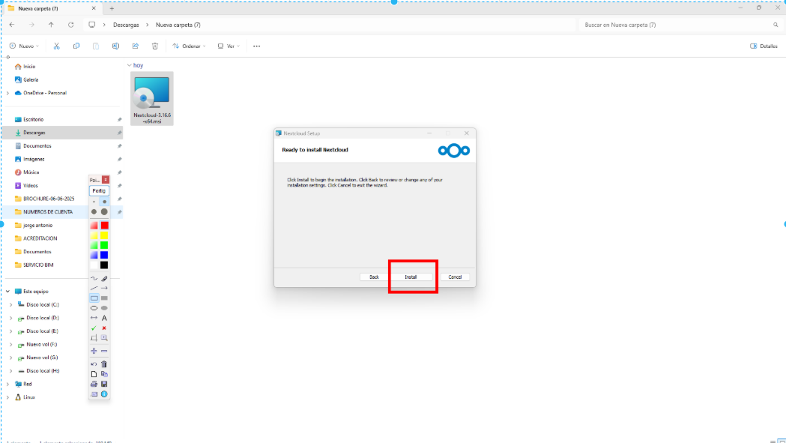Select the freehand squiggle line tool
The width and height of the screenshot is (786, 443).
point(94,278)
